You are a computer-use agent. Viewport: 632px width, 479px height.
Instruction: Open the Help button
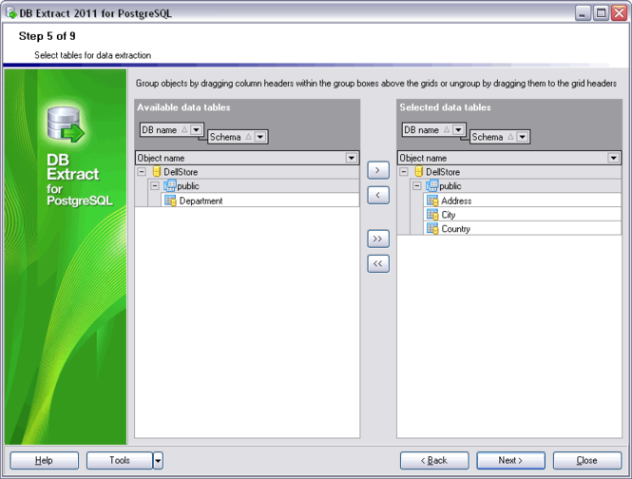[x=45, y=460]
